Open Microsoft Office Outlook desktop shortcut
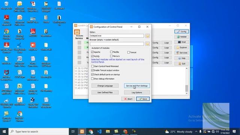The height and width of the screenshot is (135, 240). 19,6
